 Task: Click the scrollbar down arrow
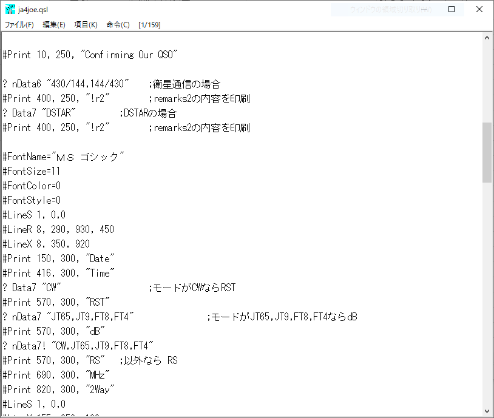pos(487,411)
